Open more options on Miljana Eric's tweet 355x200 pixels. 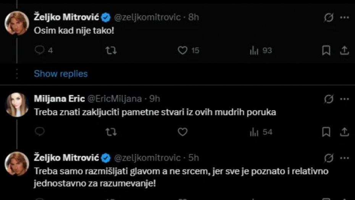click(x=344, y=99)
